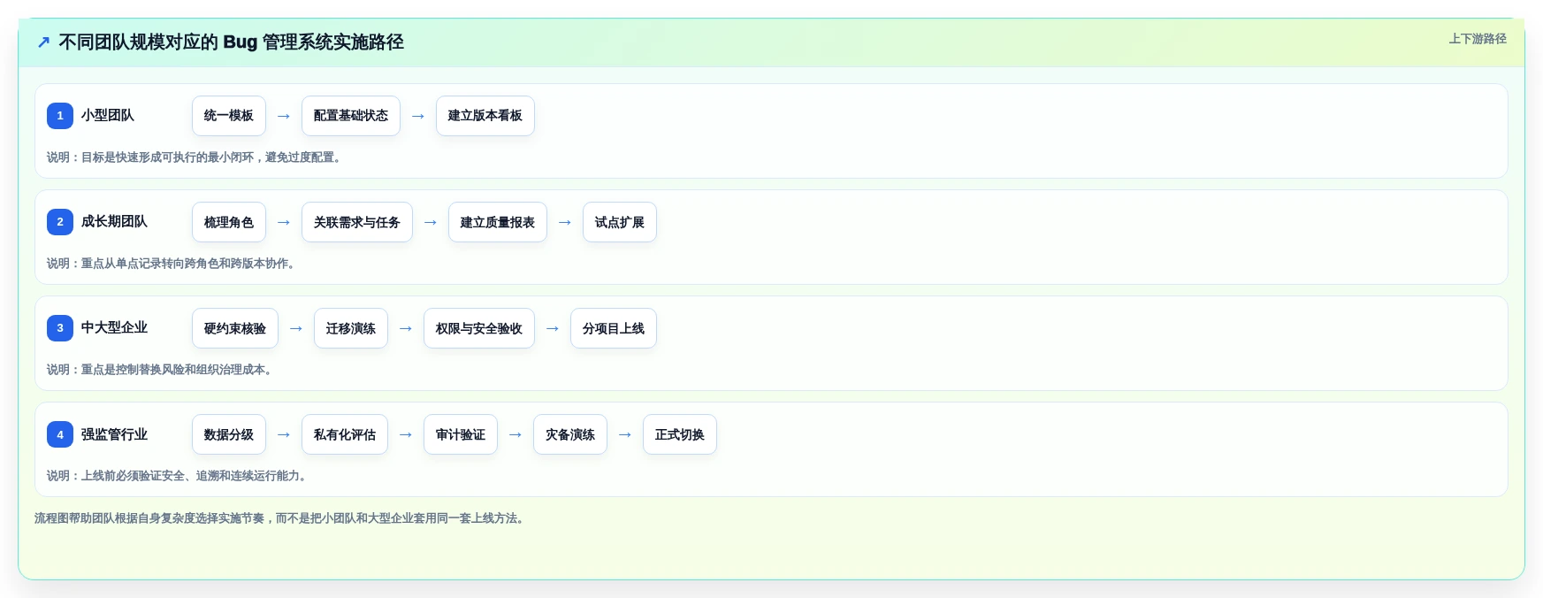Click the 统一模板 step box
This screenshot has height=598, width=1543.
[x=229, y=116]
